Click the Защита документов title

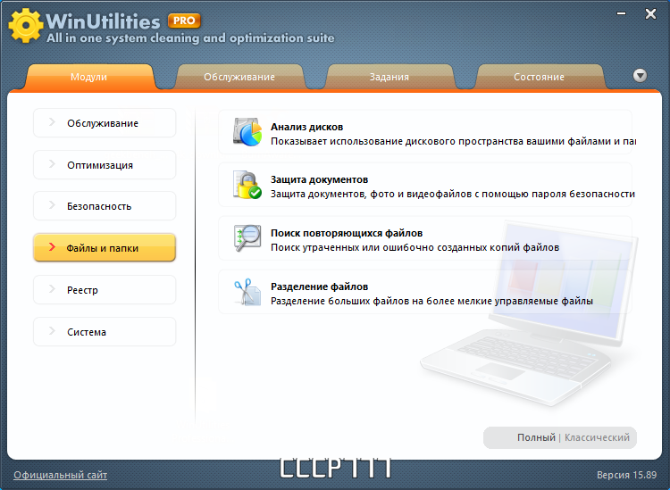point(319,179)
